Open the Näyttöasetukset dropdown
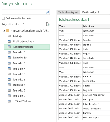This screenshot has width=110, height=122. pos(13,24)
